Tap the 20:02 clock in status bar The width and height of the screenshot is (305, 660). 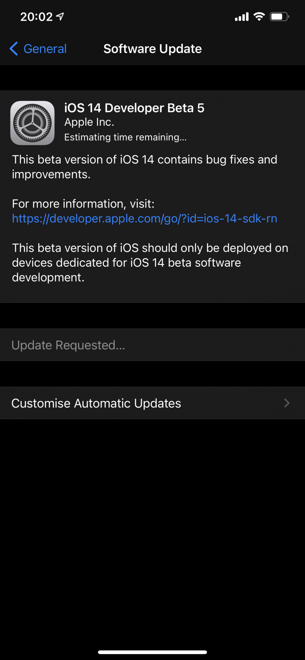pos(36,16)
